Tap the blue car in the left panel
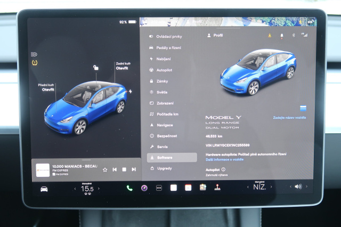 85,108
